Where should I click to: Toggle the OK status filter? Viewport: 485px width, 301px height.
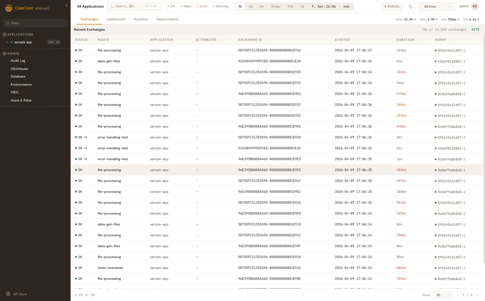click(171, 7)
